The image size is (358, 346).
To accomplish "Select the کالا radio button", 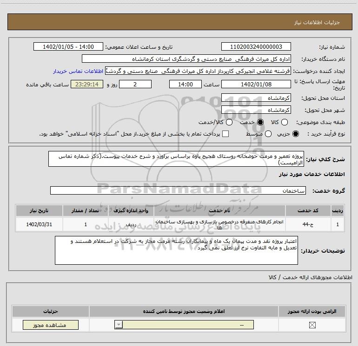I will point(284,122).
